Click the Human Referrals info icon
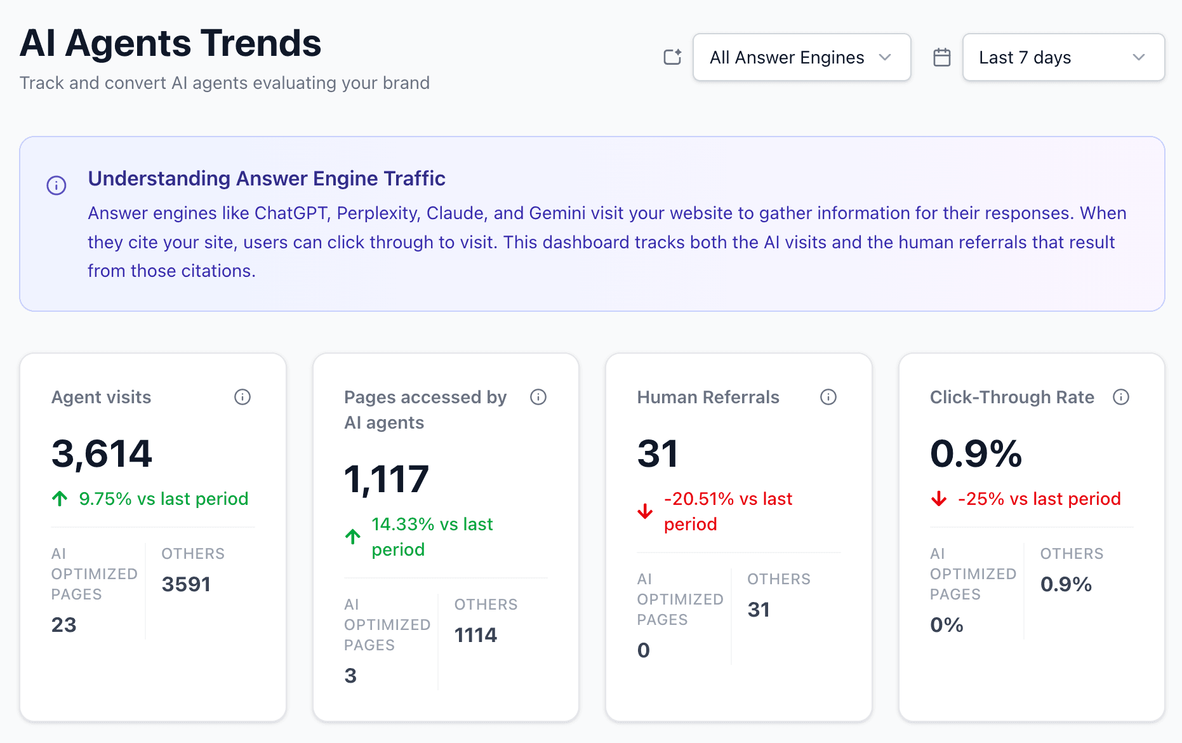The image size is (1182, 743). tap(828, 397)
